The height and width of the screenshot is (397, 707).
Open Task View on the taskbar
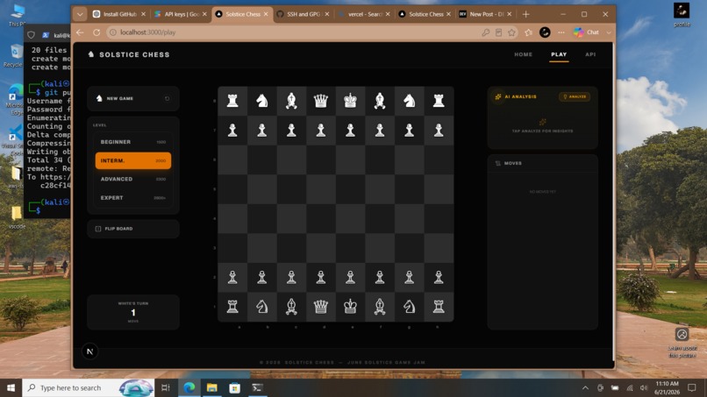(x=166, y=387)
